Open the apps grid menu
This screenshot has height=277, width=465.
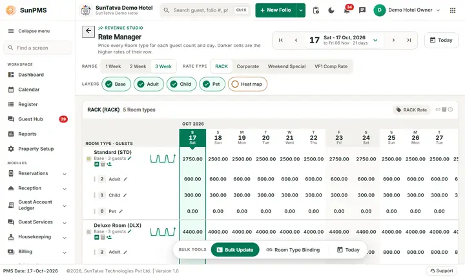pyautogui.click(x=452, y=10)
